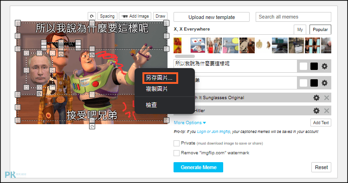Select the Bernie Sanders template thumbnail
348x183 pixels.
coord(326,45)
